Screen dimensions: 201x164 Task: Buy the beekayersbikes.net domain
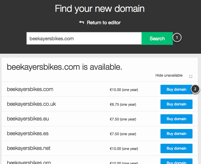pos(176,148)
